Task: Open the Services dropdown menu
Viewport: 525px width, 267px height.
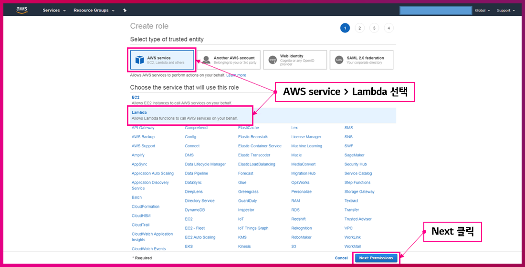Action: (x=54, y=10)
